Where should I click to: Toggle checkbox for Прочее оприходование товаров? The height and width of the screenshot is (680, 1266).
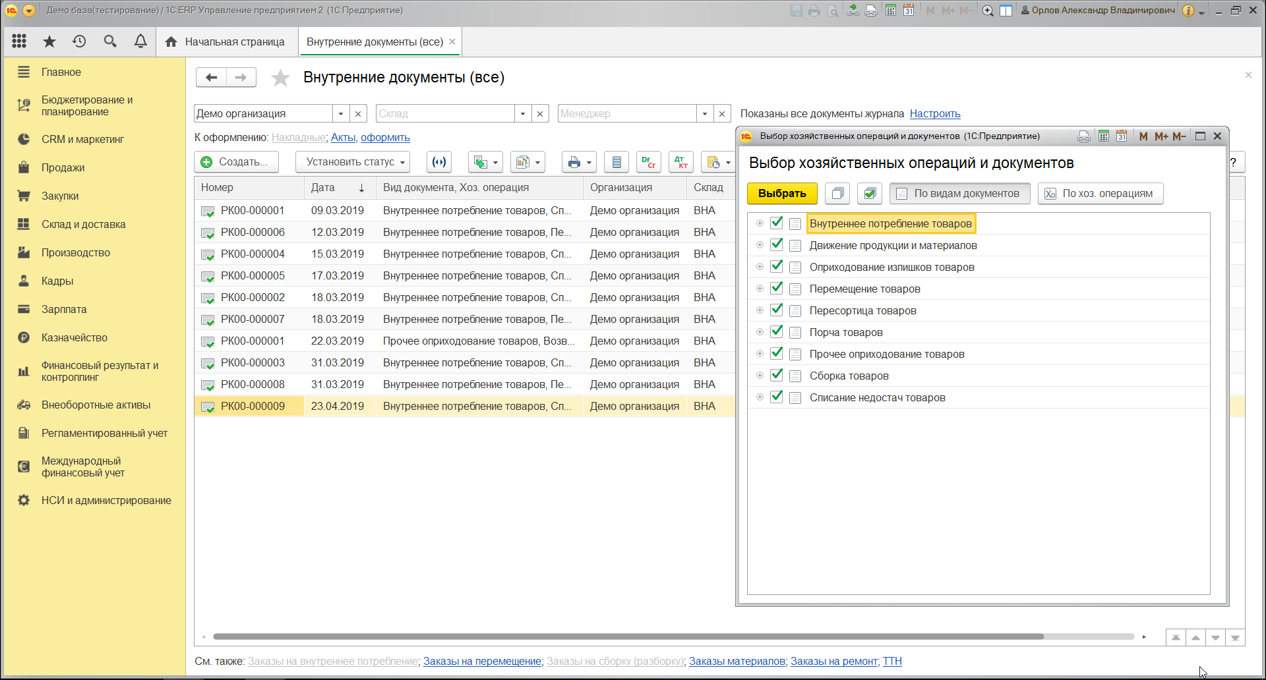pos(777,353)
